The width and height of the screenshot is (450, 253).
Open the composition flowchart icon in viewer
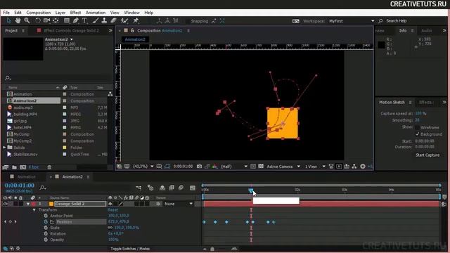pyautogui.click(x=354, y=167)
